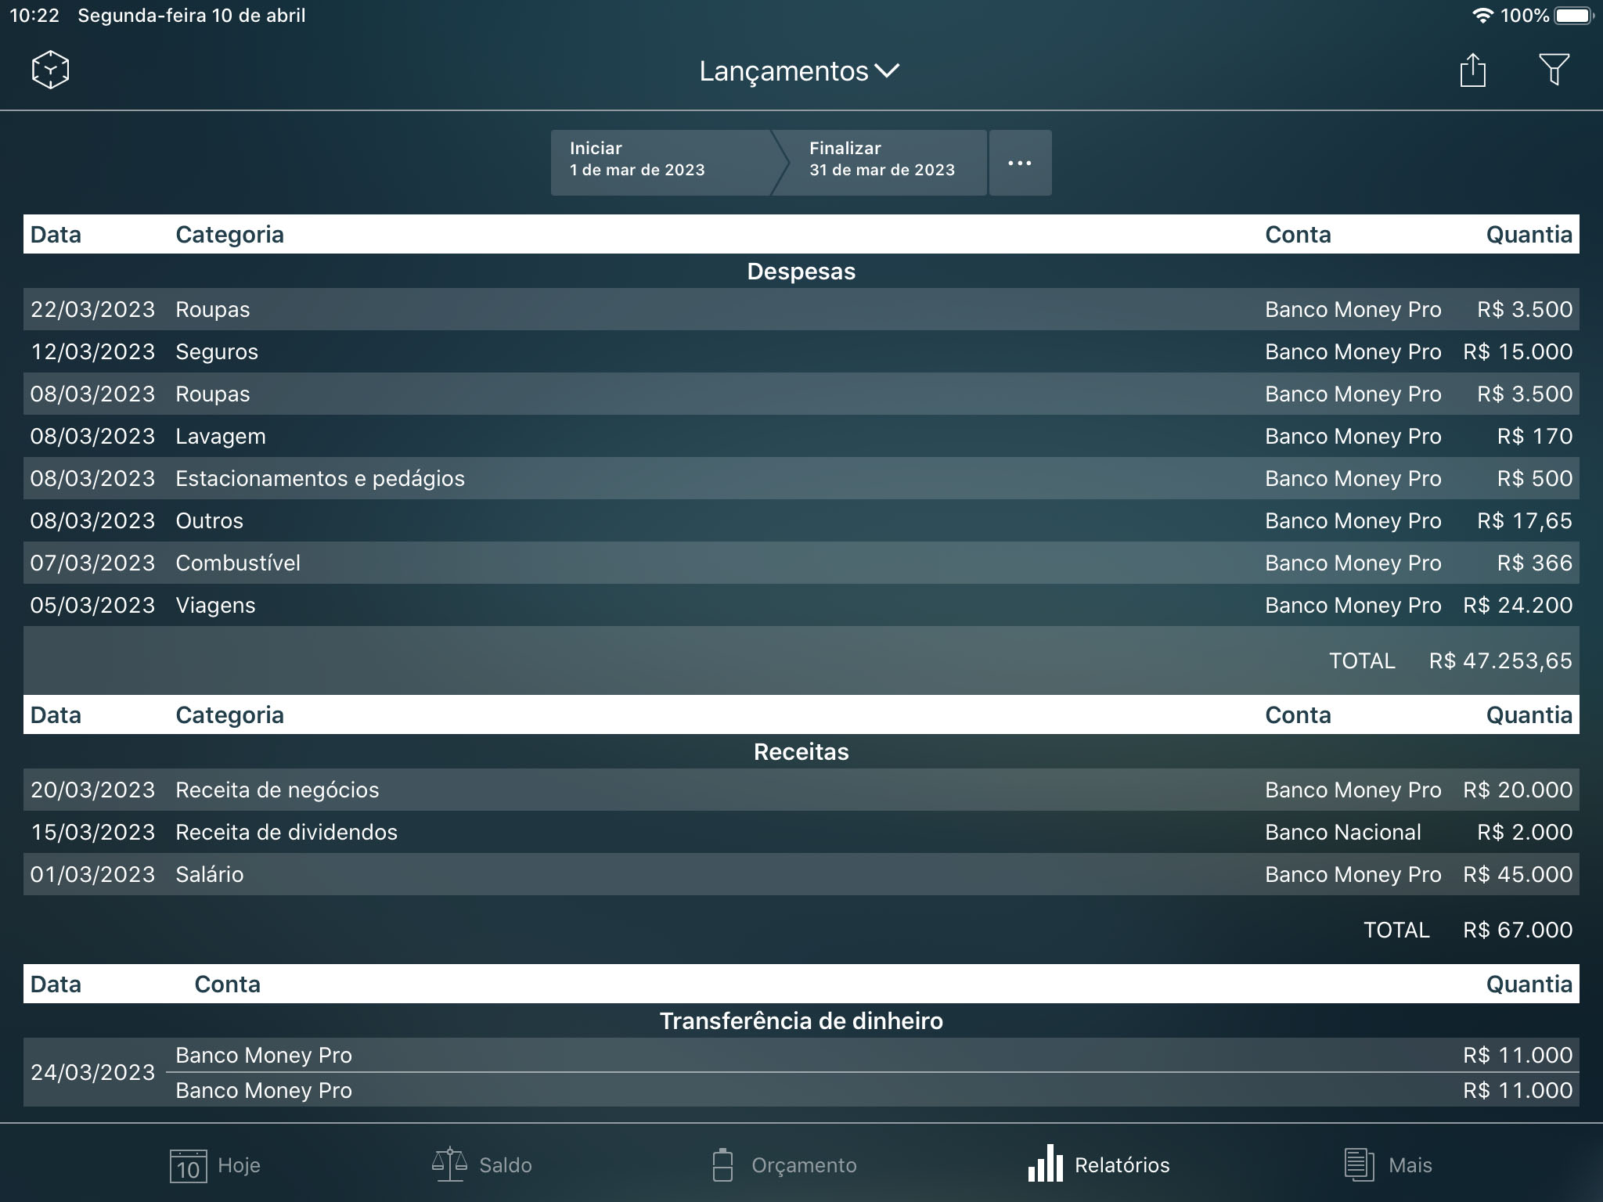Screen dimensions: 1603x1202
Task: Tap the Transferência de dinheiro heading
Action: 801,1021
